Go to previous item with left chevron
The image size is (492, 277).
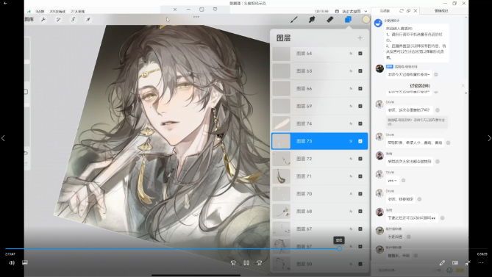(x=3, y=138)
